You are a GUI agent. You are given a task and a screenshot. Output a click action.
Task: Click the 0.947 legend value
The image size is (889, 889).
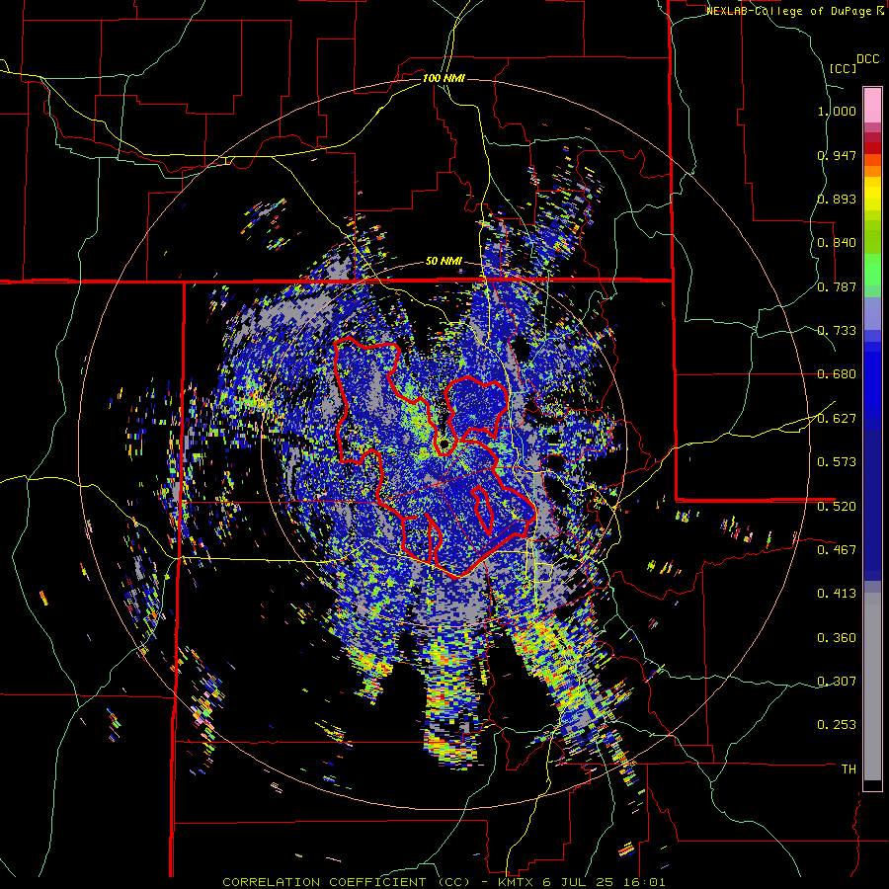click(x=837, y=155)
